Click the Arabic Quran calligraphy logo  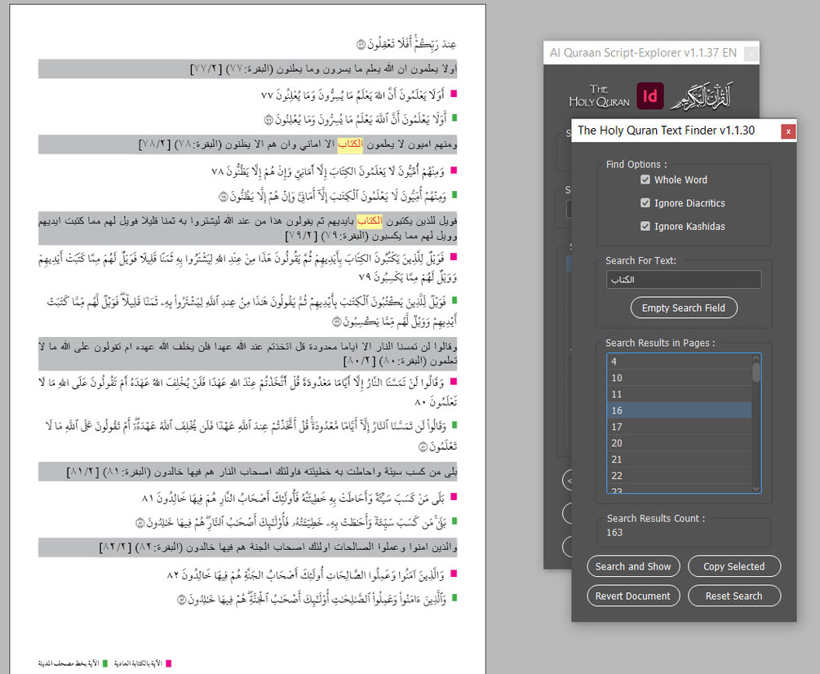(x=703, y=95)
